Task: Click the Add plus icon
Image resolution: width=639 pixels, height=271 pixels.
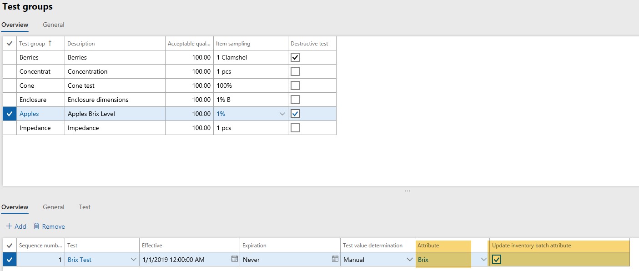Action: click(x=9, y=226)
